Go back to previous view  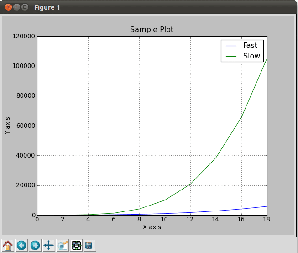[x=21, y=245]
